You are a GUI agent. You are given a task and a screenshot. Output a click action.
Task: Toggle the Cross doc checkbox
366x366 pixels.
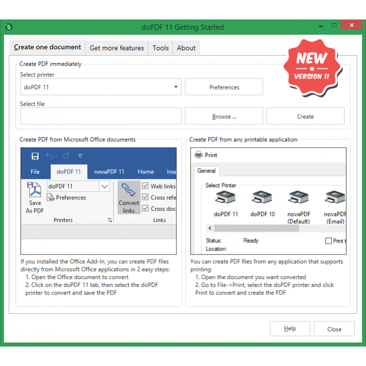pos(145,208)
